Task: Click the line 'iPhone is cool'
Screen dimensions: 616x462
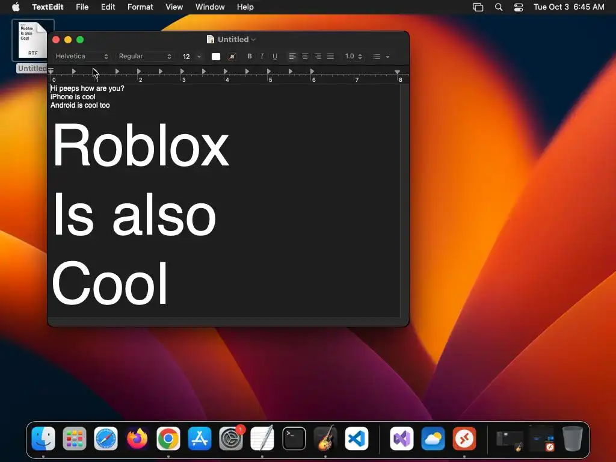Action: [73, 97]
